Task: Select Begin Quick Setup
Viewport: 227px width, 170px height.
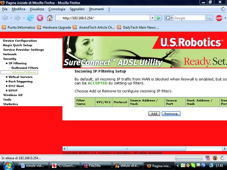Action: point(18,45)
